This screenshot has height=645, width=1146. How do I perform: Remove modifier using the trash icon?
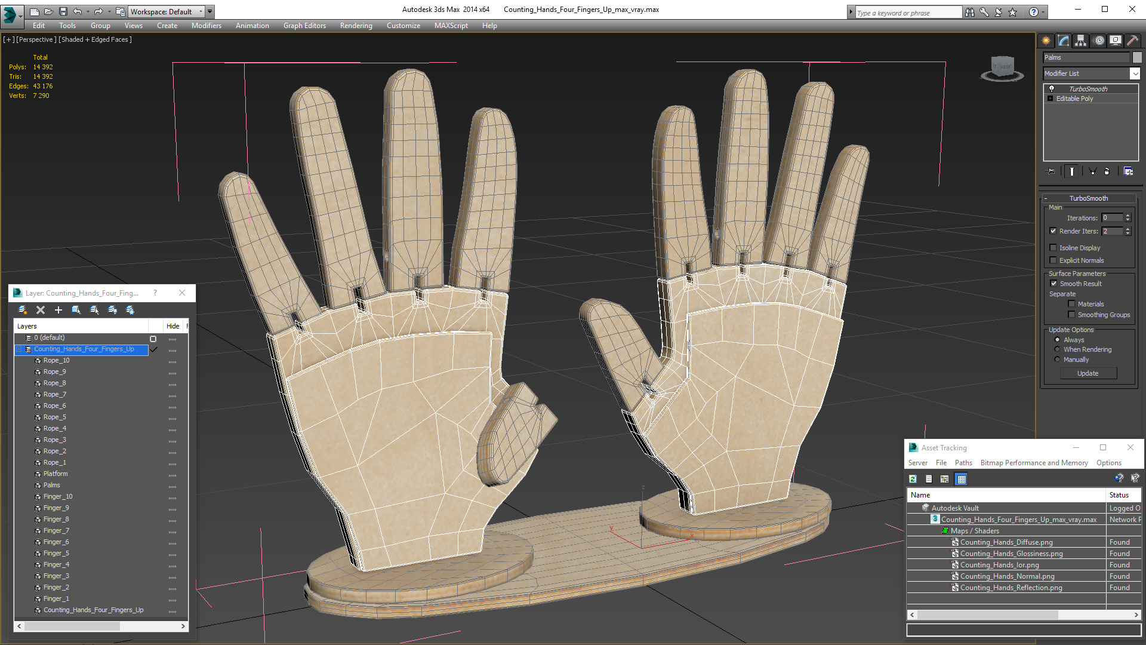pos(1107,171)
